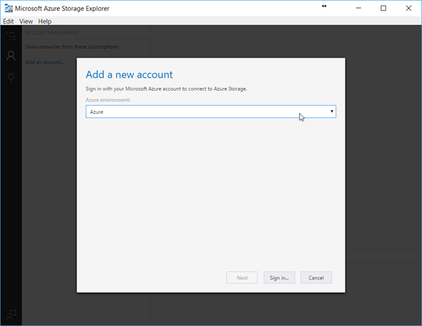The width and height of the screenshot is (422, 326).
Task: Click 'Show resources from these subscriptions' text
Action: (72, 47)
